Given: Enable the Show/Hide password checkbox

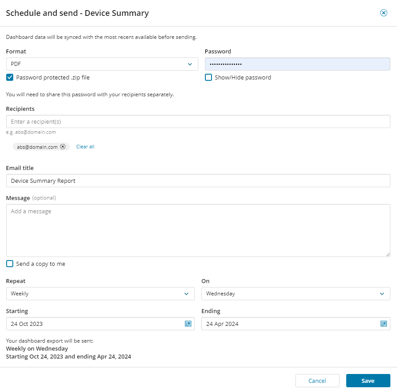Looking at the screenshot, I should click(x=208, y=77).
